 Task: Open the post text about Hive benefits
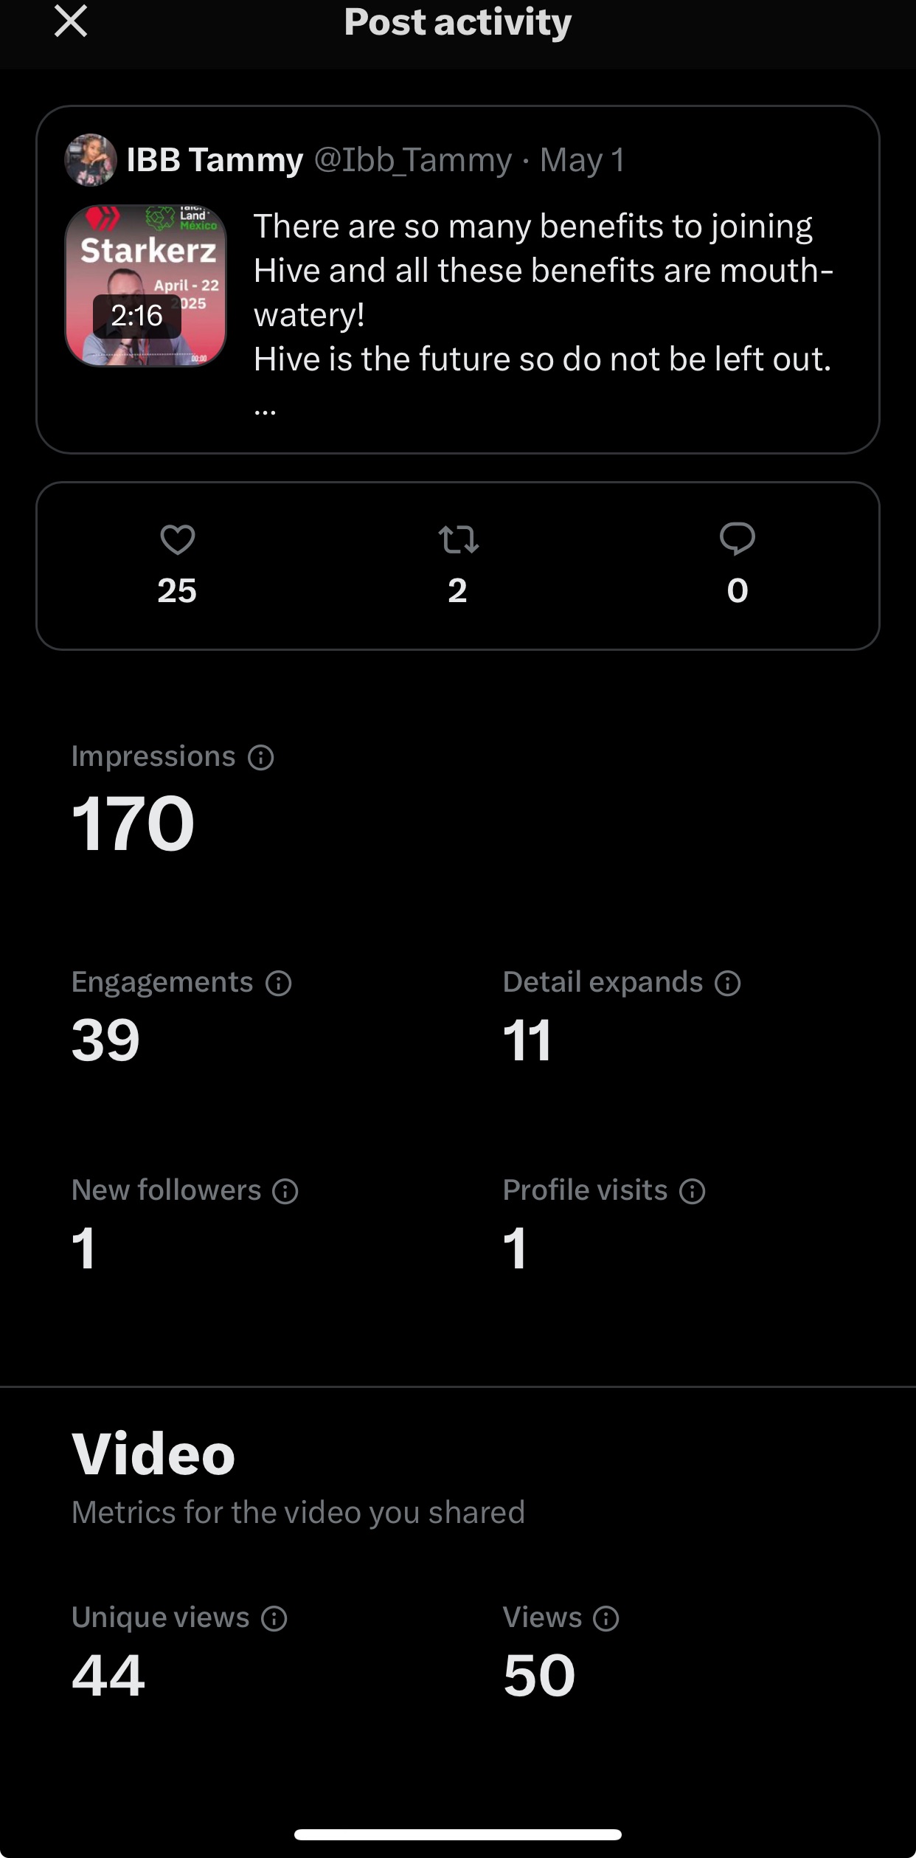(x=544, y=293)
